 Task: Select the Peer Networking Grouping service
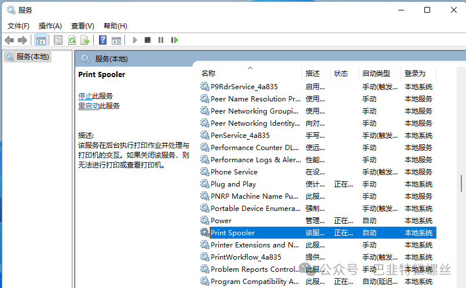click(x=254, y=111)
